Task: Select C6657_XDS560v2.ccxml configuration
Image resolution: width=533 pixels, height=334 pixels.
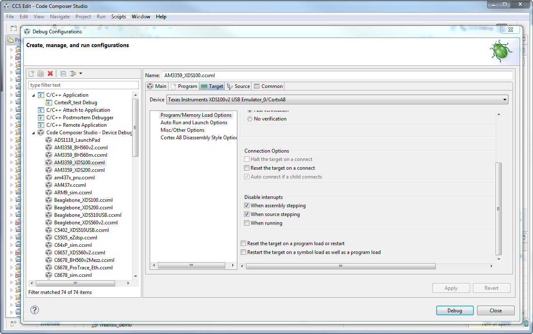Action: pos(80,253)
